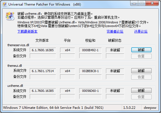Click empty backup version field for themeui.dll
This screenshot has width=161, height=113.
[43, 77]
